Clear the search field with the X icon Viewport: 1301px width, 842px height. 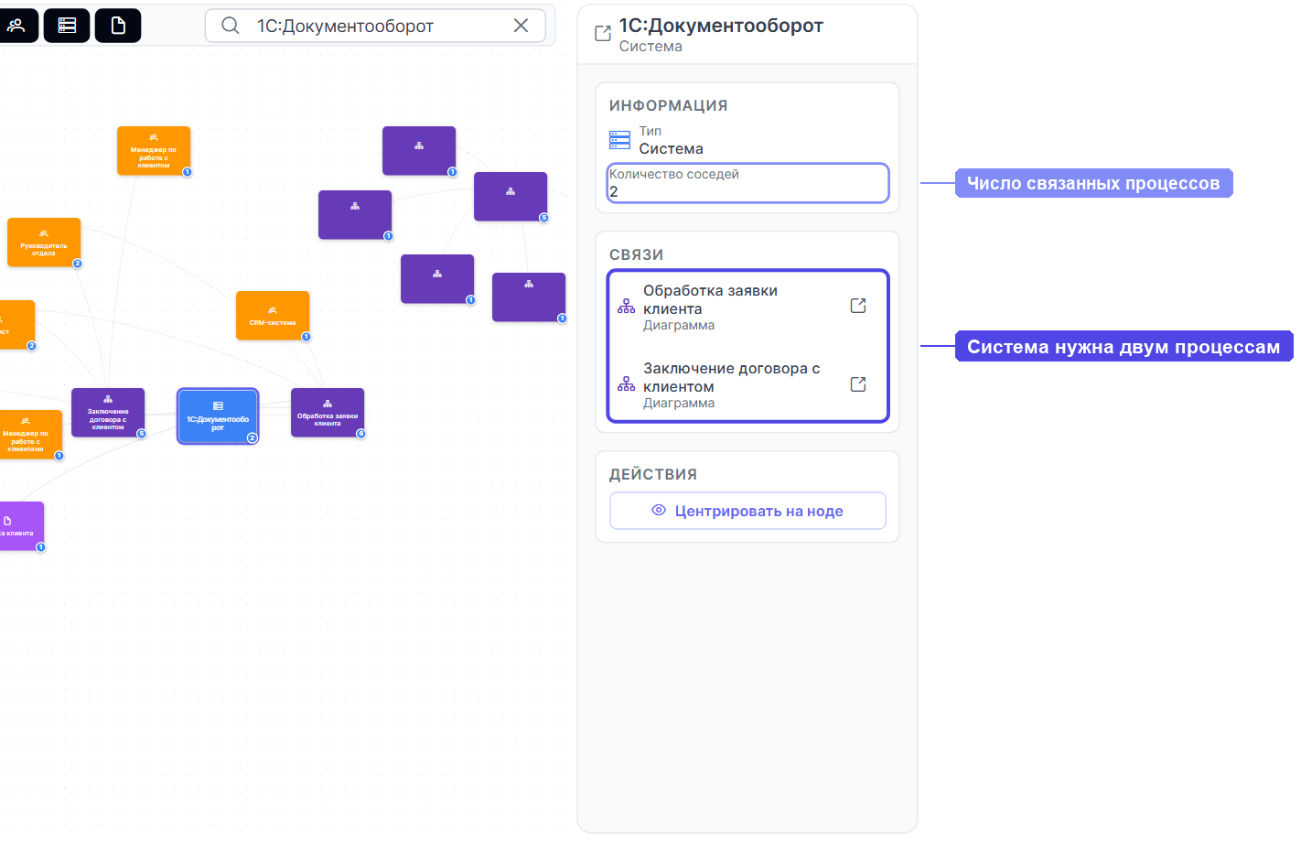tap(521, 26)
